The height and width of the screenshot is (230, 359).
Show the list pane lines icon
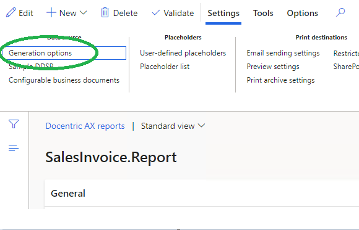point(14,149)
